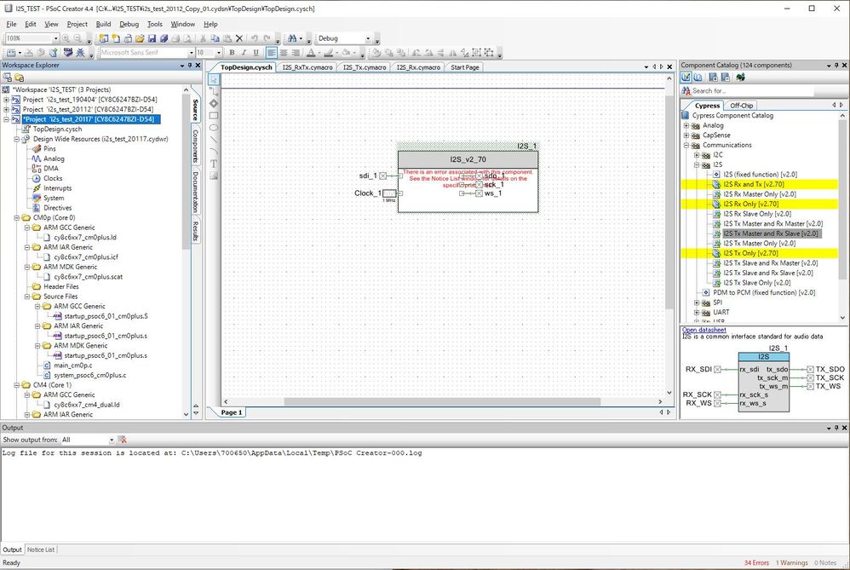Click the Open datasheet link
Viewport: 850px width, 570px height.
tap(704, 330)
